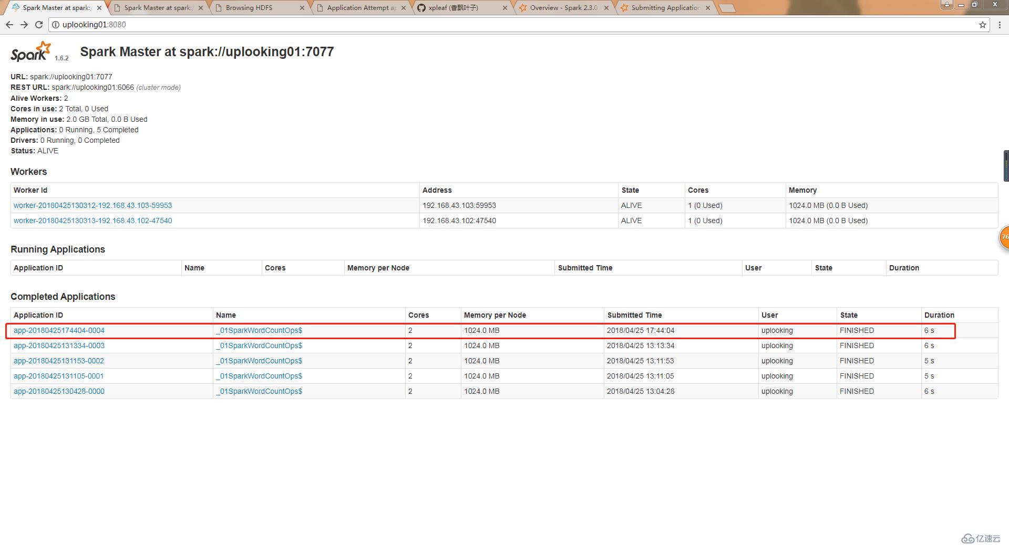The image size is (1009, 545).
Task: Click the orange floating badge at right edge
Action: click(x=1004, y=237)
